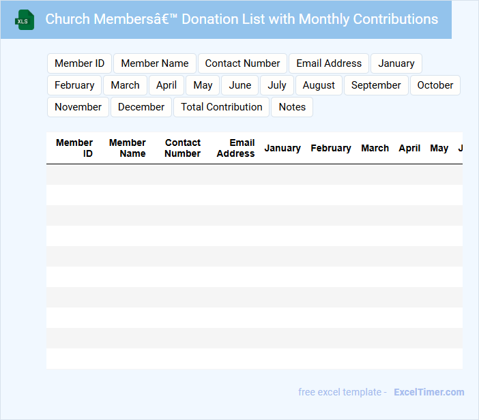
Task: Choose the Email Address tag
Action: click(329, 63)
